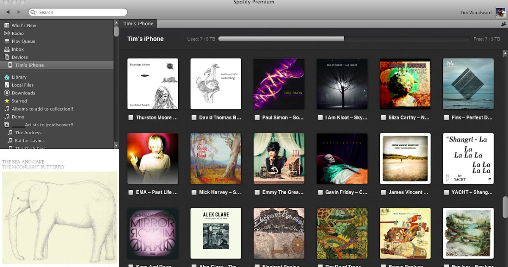The width and height of the screenshot is (508, 267).
Task: Click the music note beside Demo playlist
Action: coord(7,117)
